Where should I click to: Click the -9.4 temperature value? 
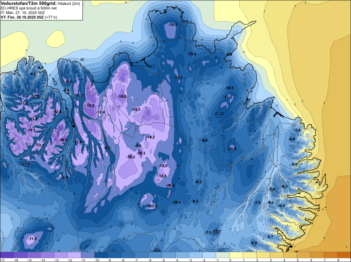tap(204, 140)
